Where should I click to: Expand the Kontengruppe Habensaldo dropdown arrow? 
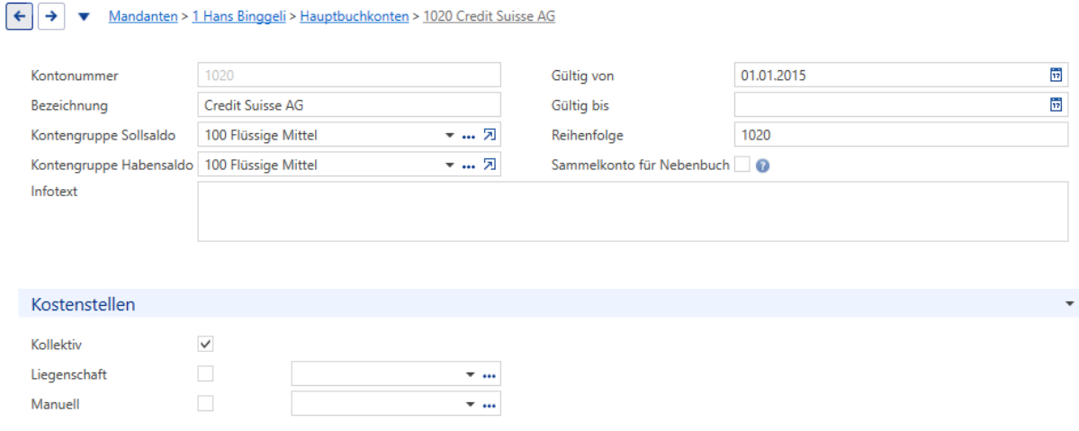click(449, 166)
